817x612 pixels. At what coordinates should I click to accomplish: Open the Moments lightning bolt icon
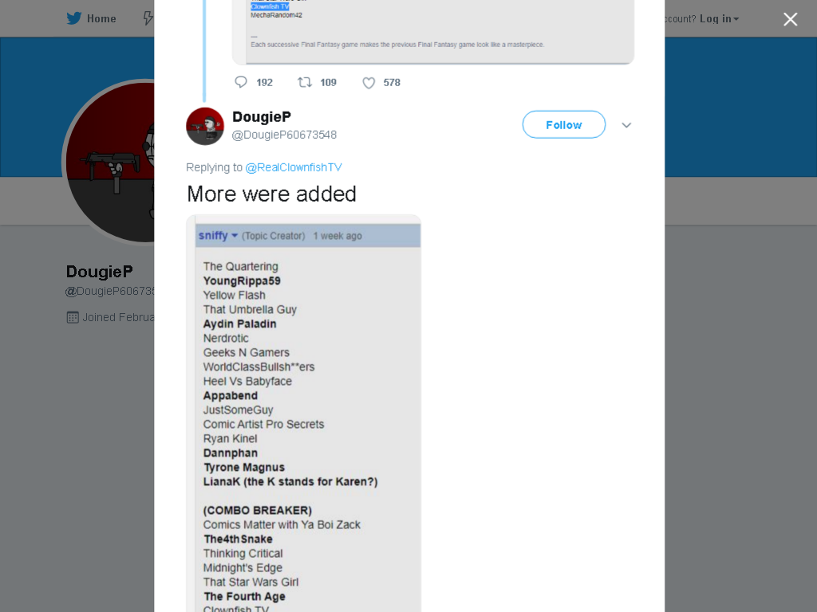coord(148,19)
